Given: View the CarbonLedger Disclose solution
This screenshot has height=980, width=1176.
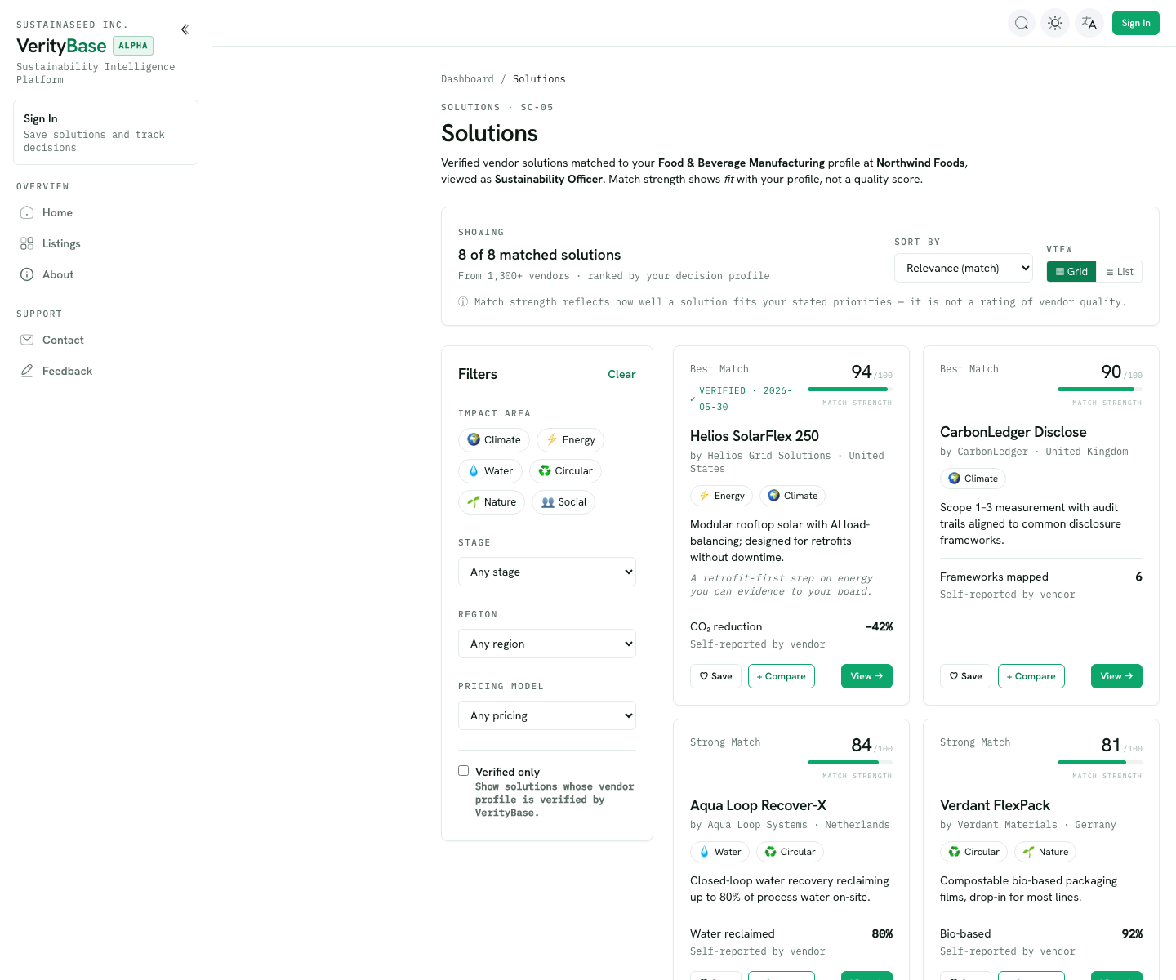Looking at the screenshot, I should pos(1116,676).
